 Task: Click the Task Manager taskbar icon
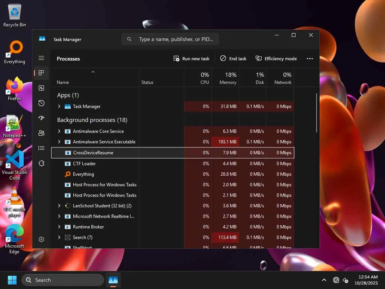click(x=113, y=280)
